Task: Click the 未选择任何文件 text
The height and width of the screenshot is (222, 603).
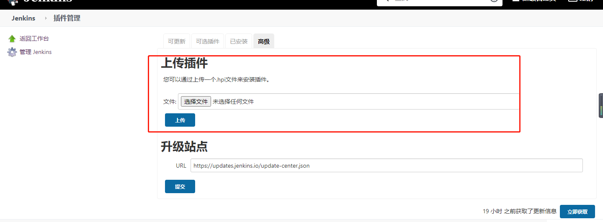Action: (233, 102)
